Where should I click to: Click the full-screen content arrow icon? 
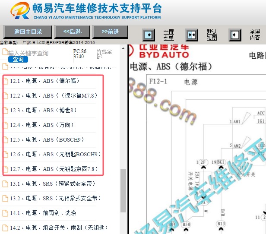[235, 35]
